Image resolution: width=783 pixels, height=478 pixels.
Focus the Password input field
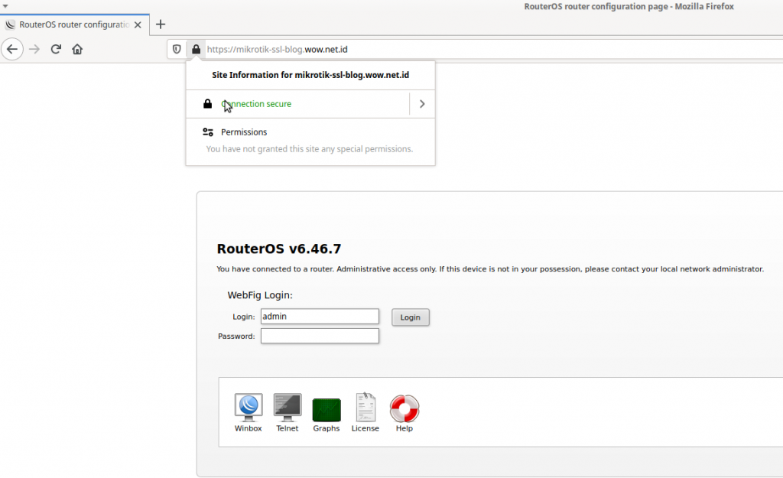[320, 336]
